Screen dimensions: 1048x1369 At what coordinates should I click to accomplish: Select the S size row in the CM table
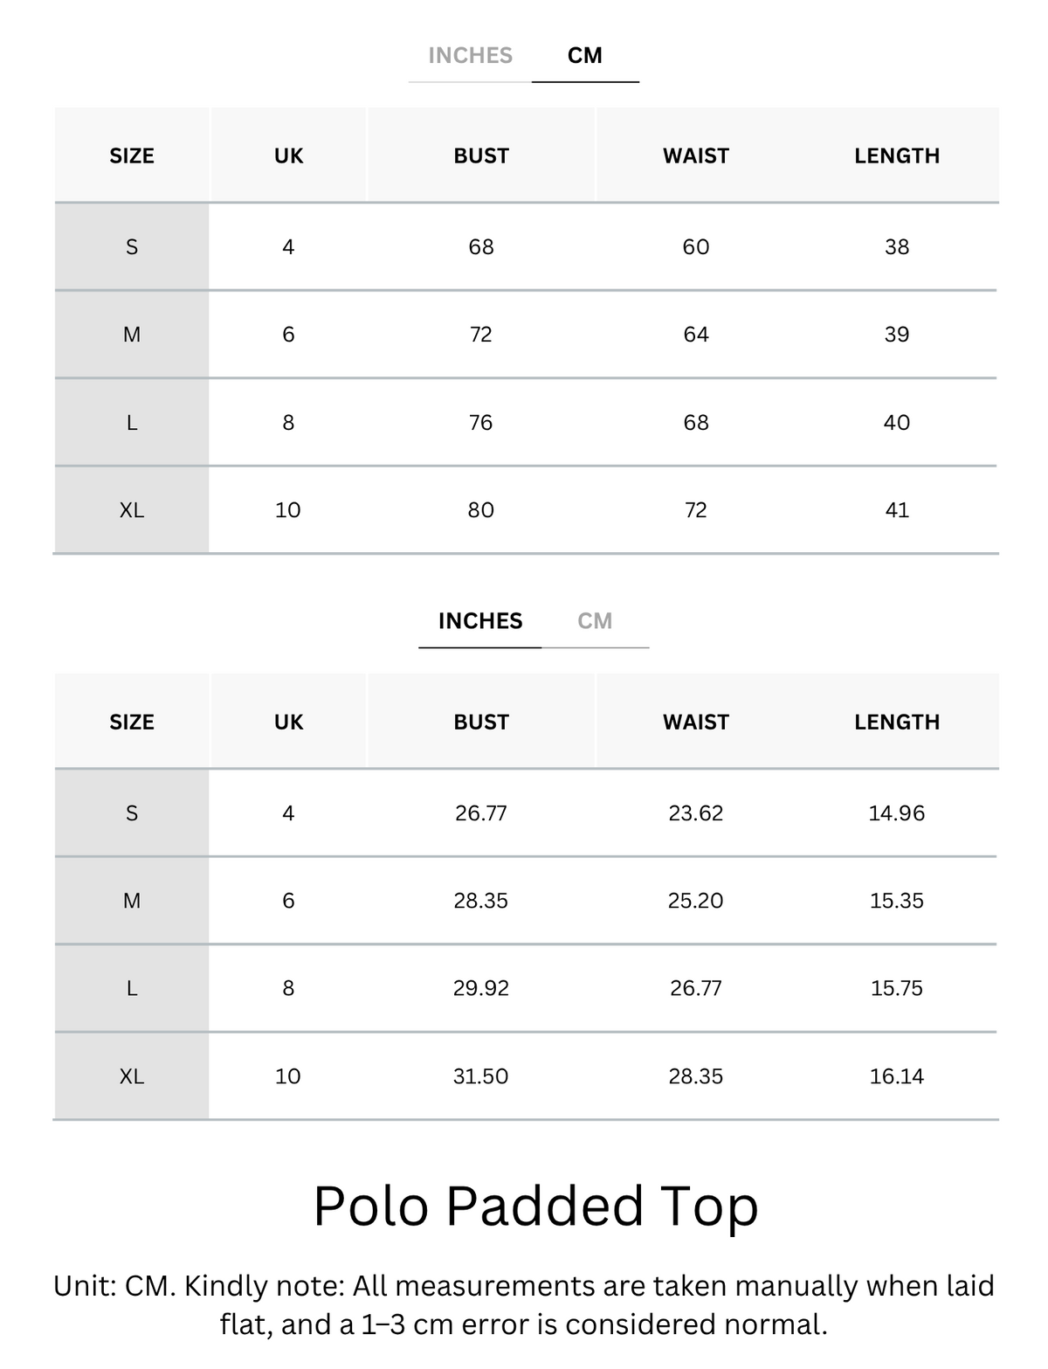(x=526, y=246)
